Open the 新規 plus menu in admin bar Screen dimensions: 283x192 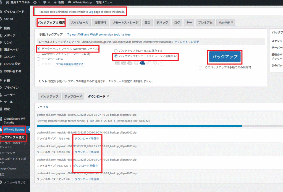click(59, 2)
